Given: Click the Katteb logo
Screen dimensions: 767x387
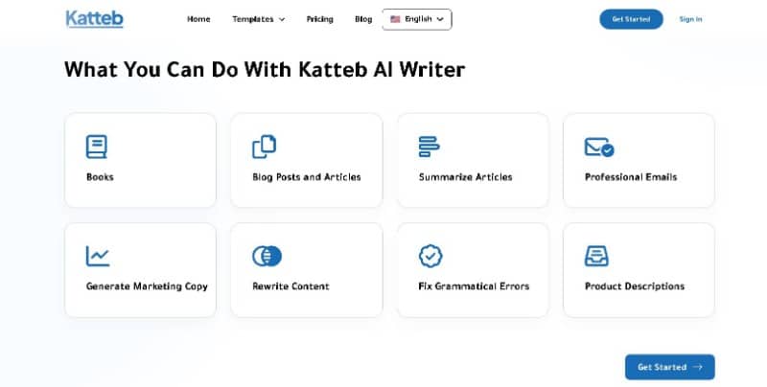Looking at the screenshot, I should [94, 19].
